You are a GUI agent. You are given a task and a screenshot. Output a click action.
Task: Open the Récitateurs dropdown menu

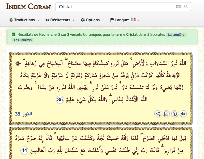click(60, 20)
